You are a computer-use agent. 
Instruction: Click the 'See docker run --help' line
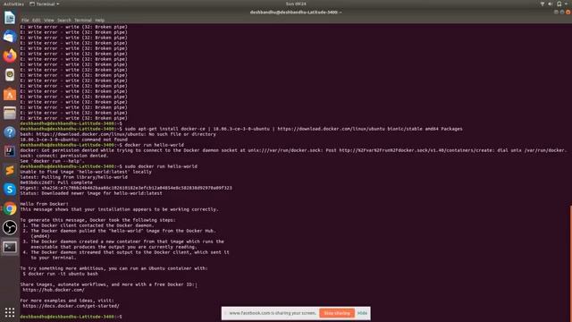[x=52, y=161]
